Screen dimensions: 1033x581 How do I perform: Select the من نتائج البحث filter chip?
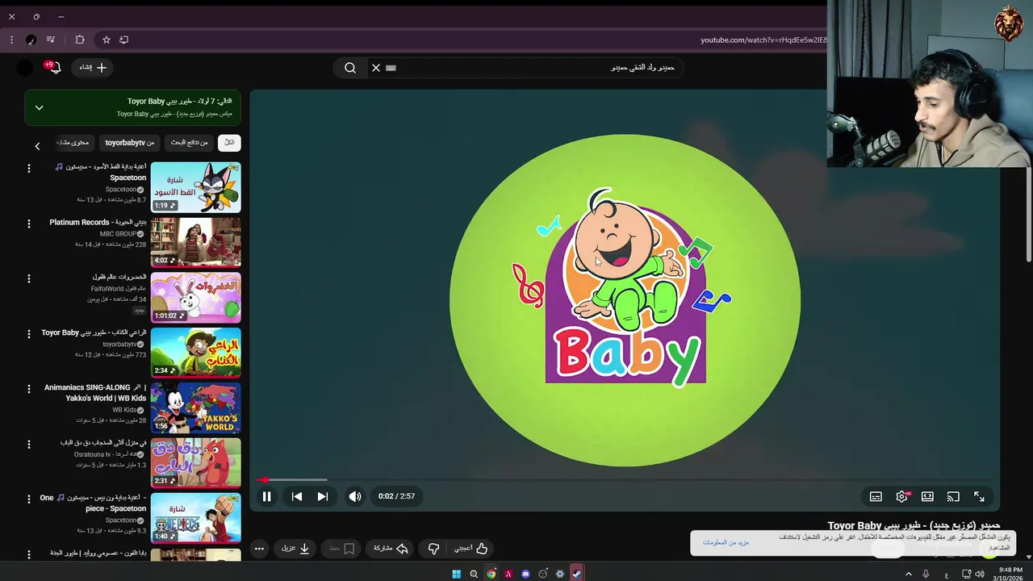(x=190, y=143)
